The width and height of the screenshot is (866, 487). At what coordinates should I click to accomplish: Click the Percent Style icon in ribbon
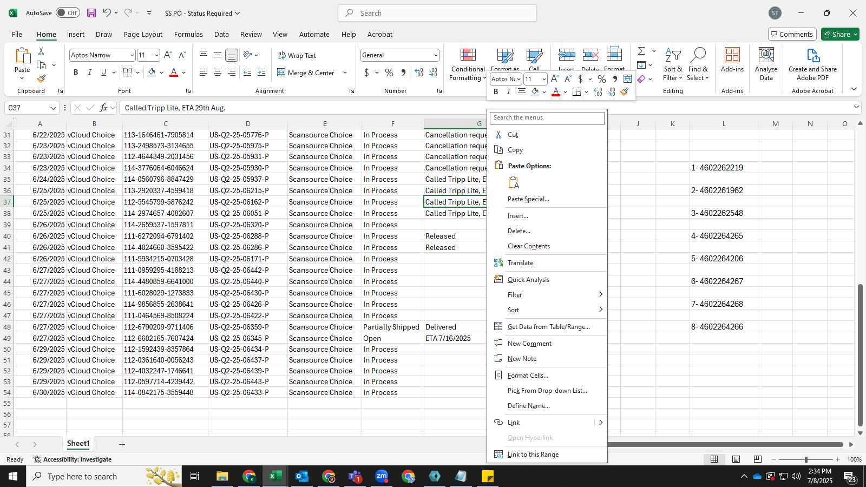pos(389,73)
